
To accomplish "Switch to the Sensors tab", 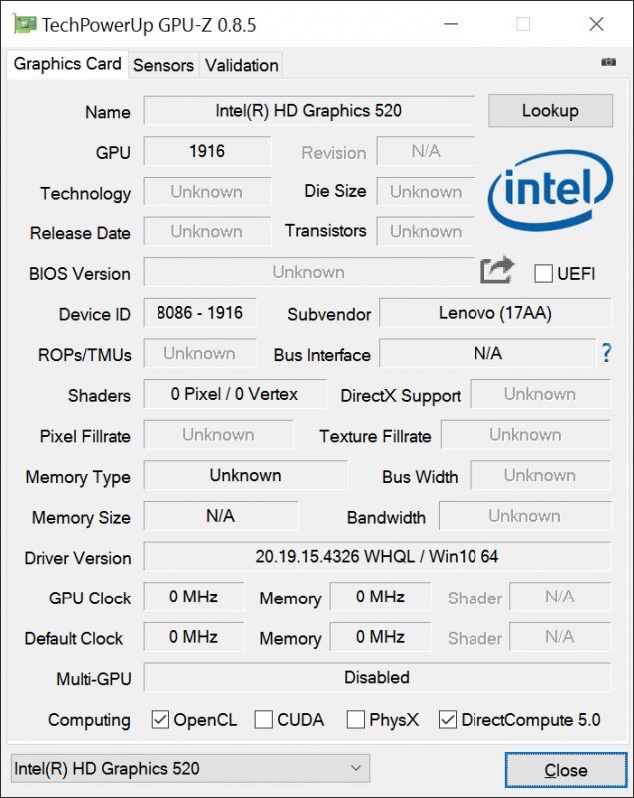I will pos(162,65).
